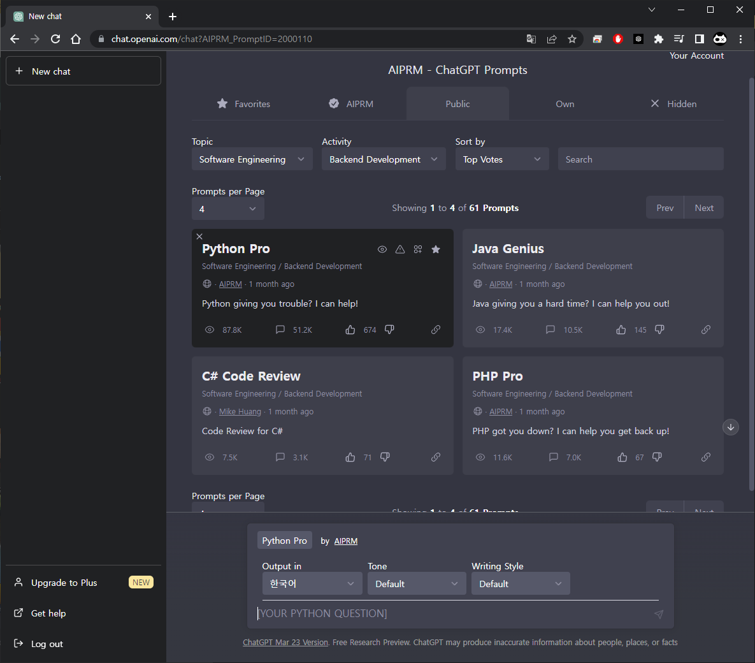755x663 pixels.
Task: Toggle the browser side panel icon
Action: pyautogui.click(x=699, y=39)
